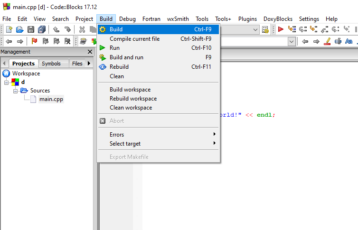Highlight occurrences with pencil icon
The height and width of the screenshot is (230, 358).
click(327, 41)
